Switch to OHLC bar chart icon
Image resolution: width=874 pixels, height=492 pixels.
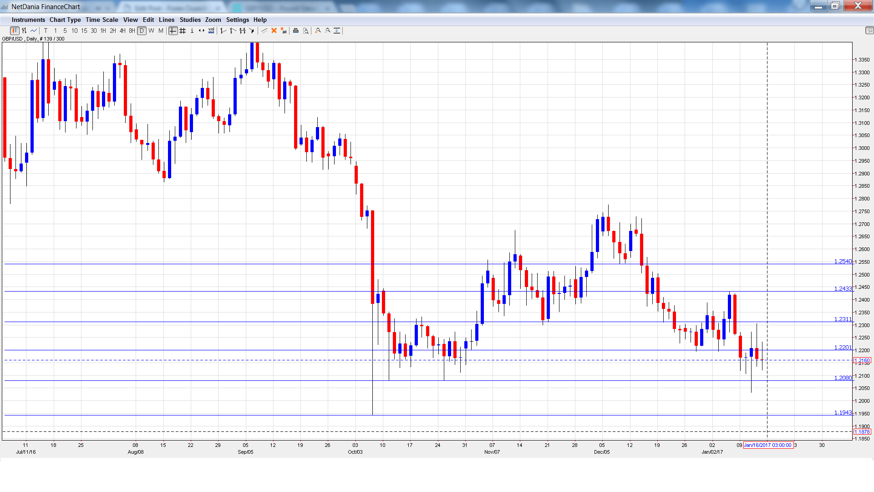24,31
